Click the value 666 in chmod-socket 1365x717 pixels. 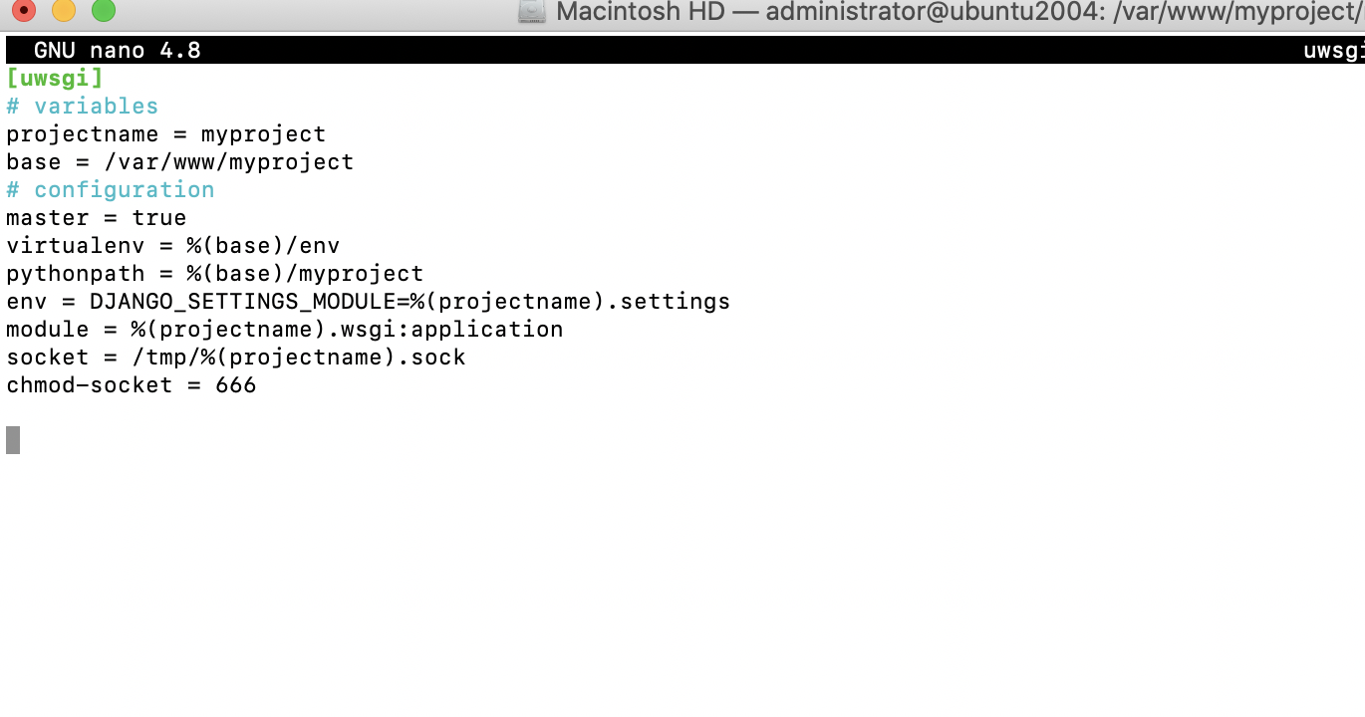click(236, 384)
